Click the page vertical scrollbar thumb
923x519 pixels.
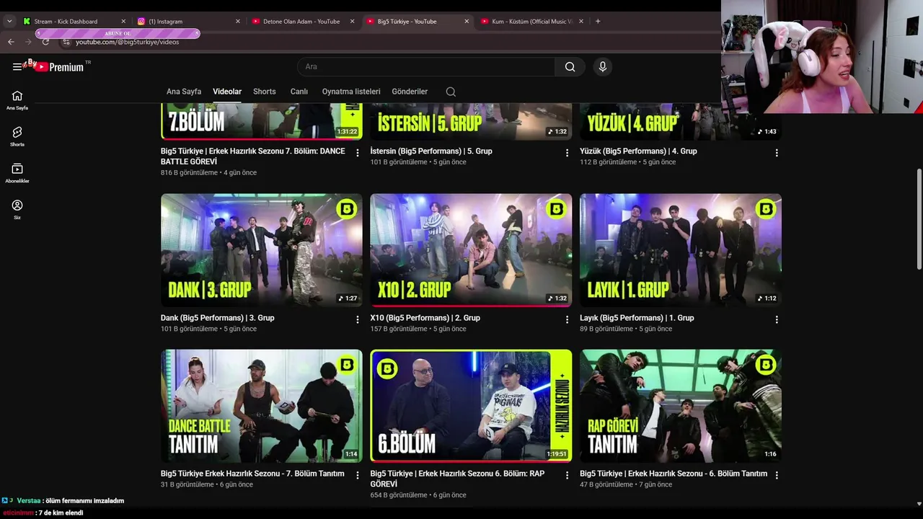point(919,220)
